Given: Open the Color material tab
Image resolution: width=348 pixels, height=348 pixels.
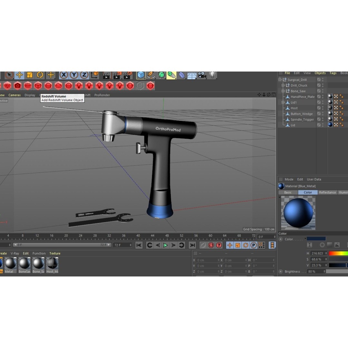Looking at the screenshot, I should point(308,192).
